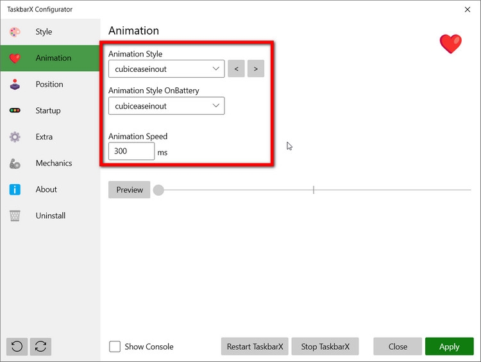481x362 pixels.
Task: Select next animation style with > button
Action: (256, 69)
